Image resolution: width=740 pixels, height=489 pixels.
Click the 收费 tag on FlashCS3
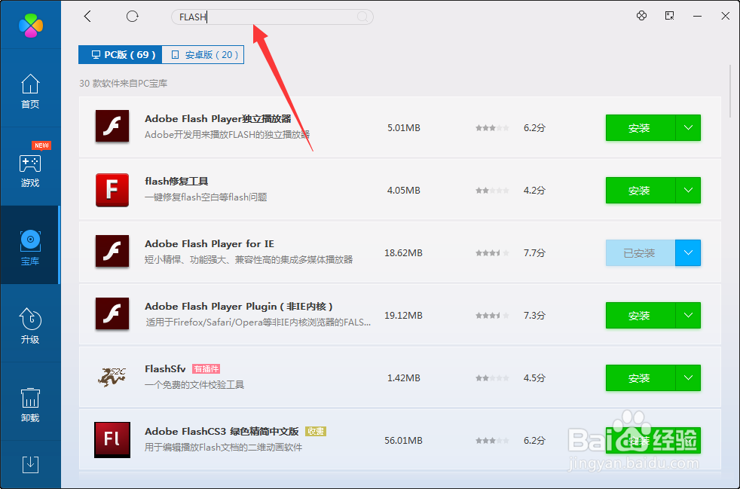tap(316, 432)
